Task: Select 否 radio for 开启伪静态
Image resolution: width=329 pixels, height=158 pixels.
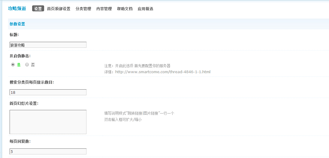Action: pyautogui.click(x=27, y=65)
